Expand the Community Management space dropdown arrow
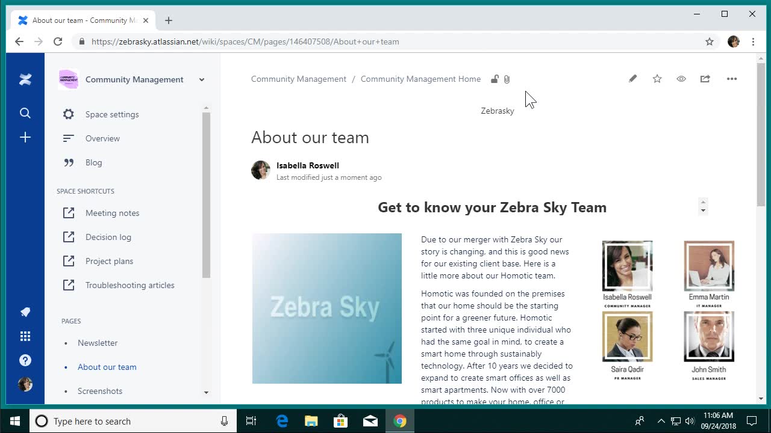 [x=202, y=79]
